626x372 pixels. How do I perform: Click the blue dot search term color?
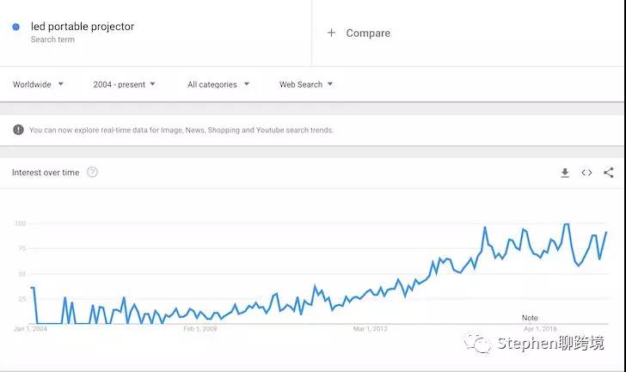tap(16, 27)
